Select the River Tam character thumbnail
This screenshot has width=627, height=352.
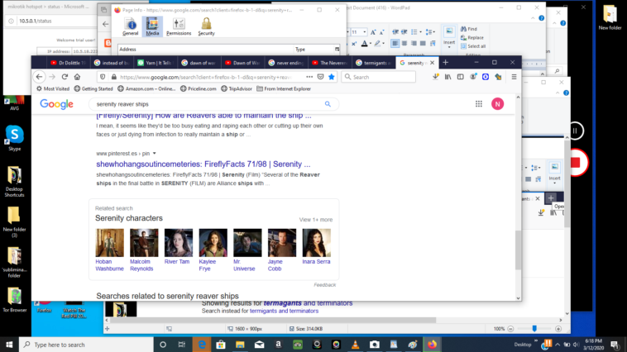[178, 243]
